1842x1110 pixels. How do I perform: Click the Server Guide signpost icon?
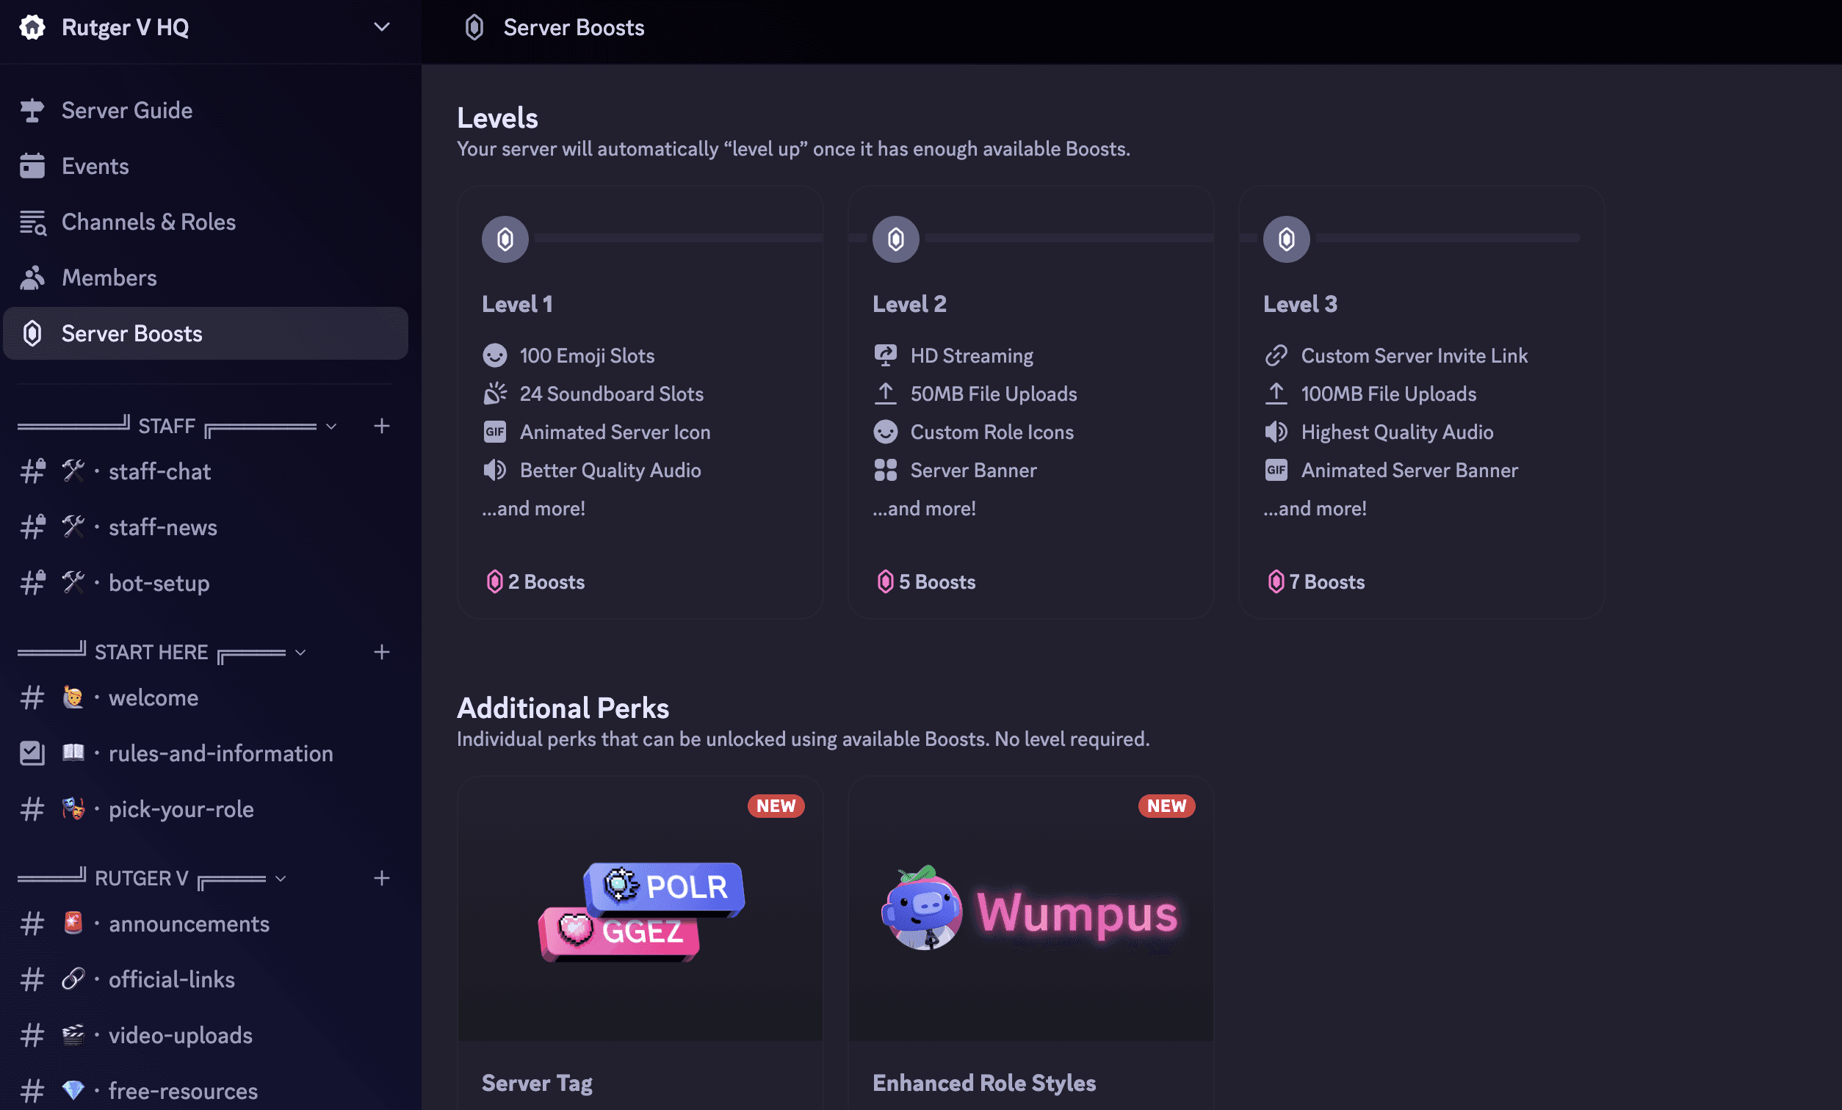[x=32, y=110]
